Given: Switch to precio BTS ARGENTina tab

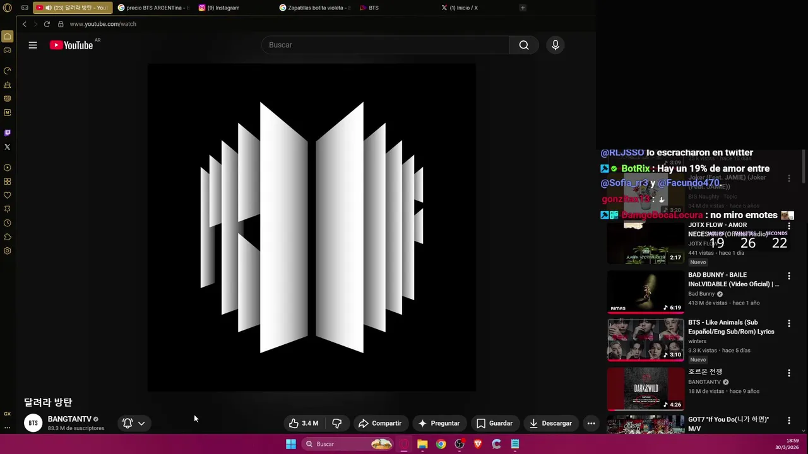Looking at the screenshot, I should pos(154,8).
